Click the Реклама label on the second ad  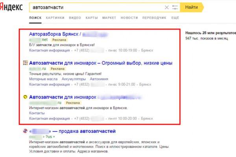57,69
